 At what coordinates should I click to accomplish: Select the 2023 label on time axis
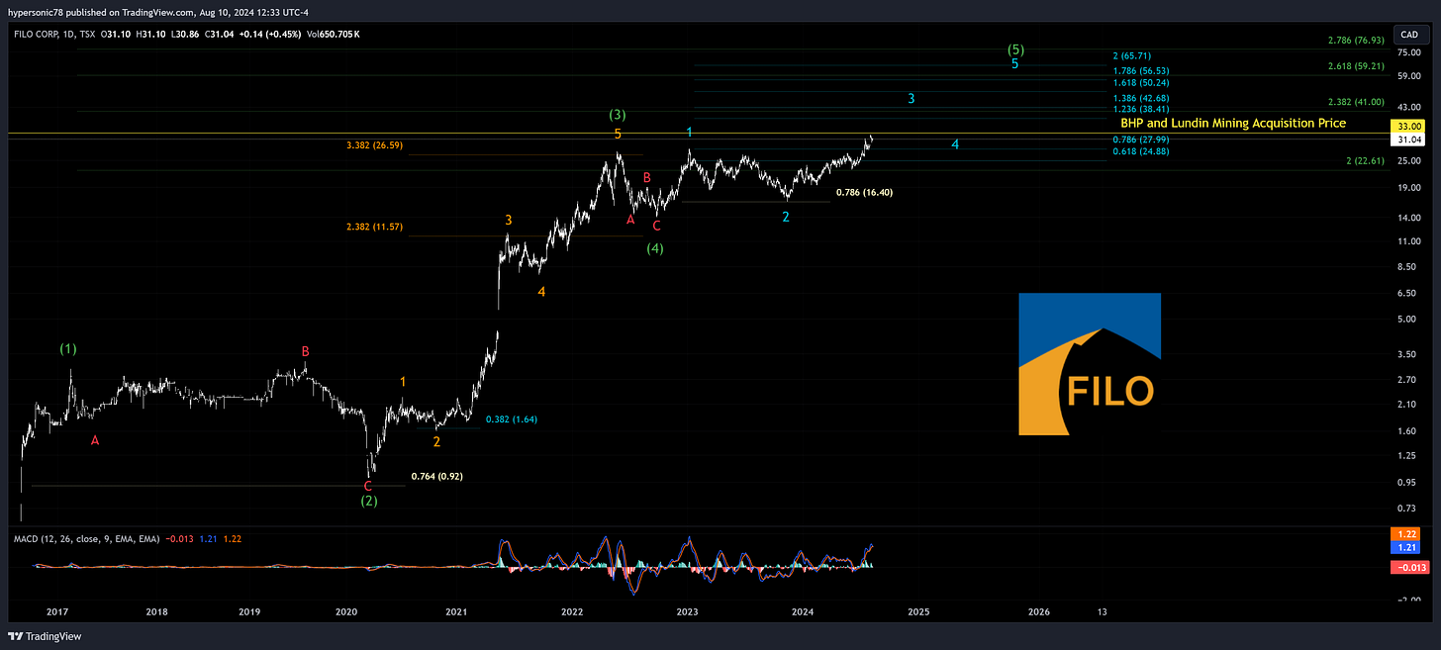click(688, 611)
